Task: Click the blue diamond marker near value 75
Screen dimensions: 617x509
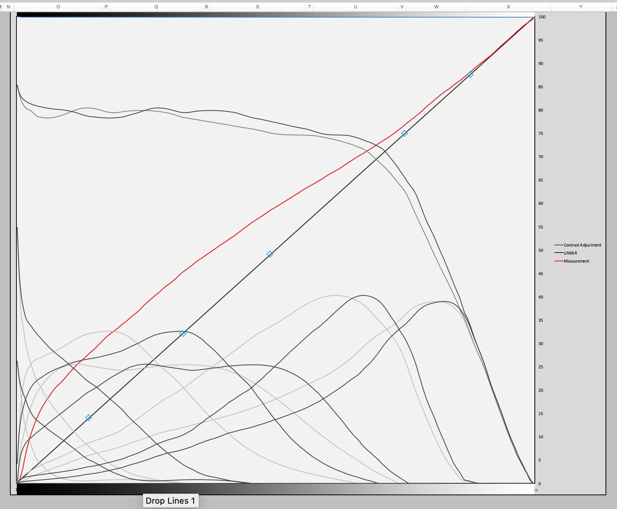Action: [404, 133]
